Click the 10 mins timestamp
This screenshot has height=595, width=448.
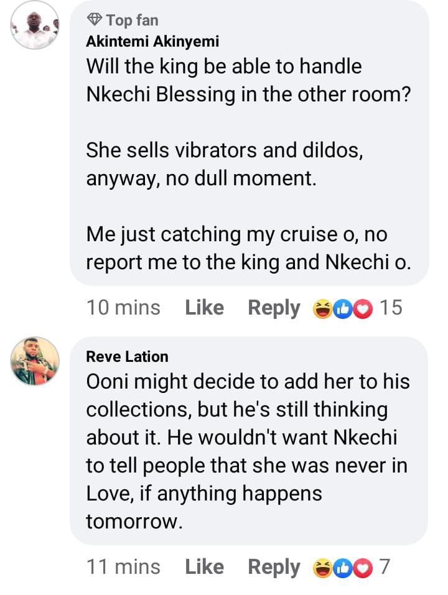pos(123,308)
